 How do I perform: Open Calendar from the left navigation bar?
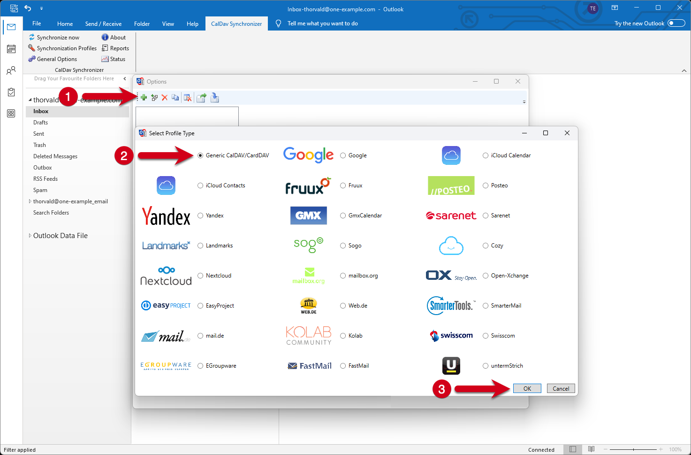point(11,49)
